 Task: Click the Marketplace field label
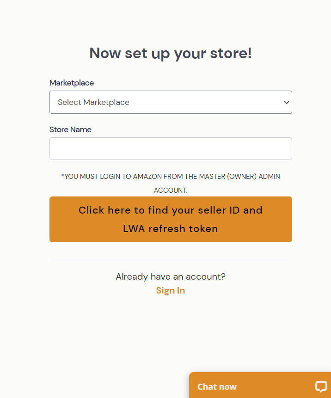pos(72,83)
